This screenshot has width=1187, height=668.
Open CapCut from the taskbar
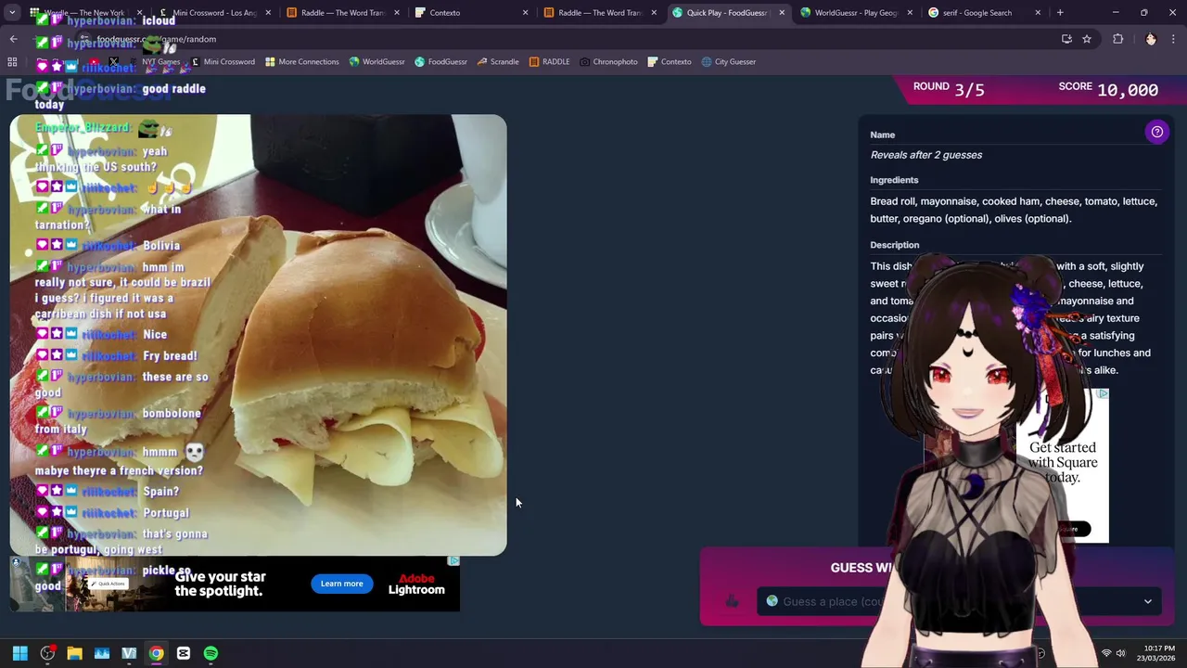184,653
